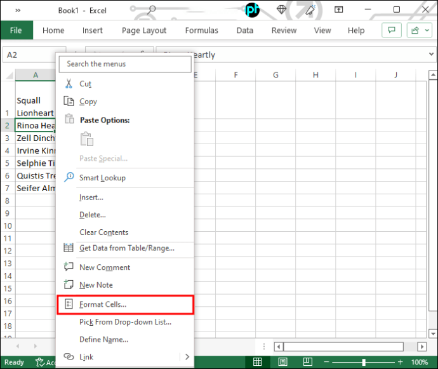Click the Cut scissors icon
Screen dimensions: 438x369
(69, 84)
